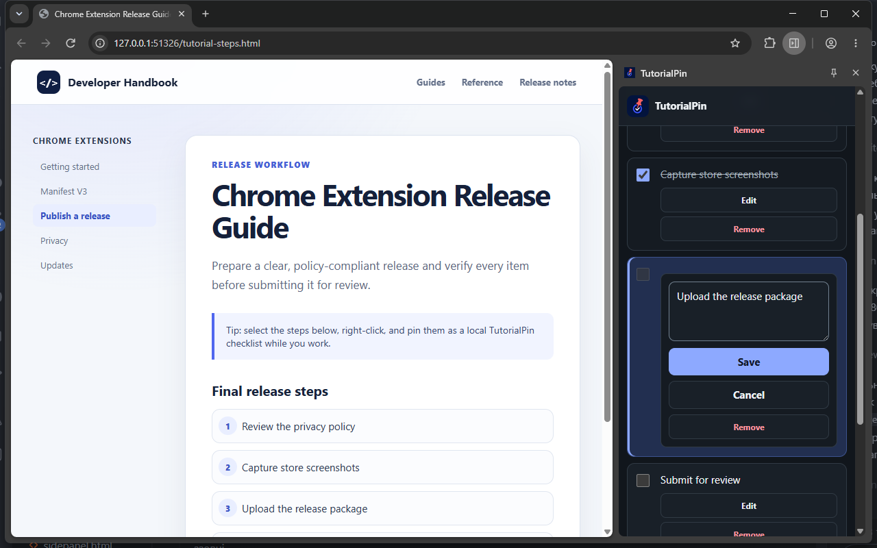This screenshot has width=877, height=548.
Task: Remove the item currently being edited
Action: [x=749, y=427]
